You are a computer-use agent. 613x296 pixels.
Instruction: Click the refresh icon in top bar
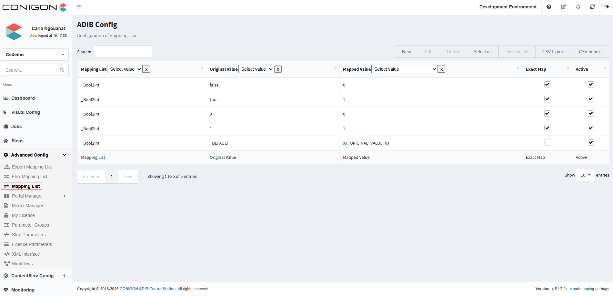(x=592, y=7)
